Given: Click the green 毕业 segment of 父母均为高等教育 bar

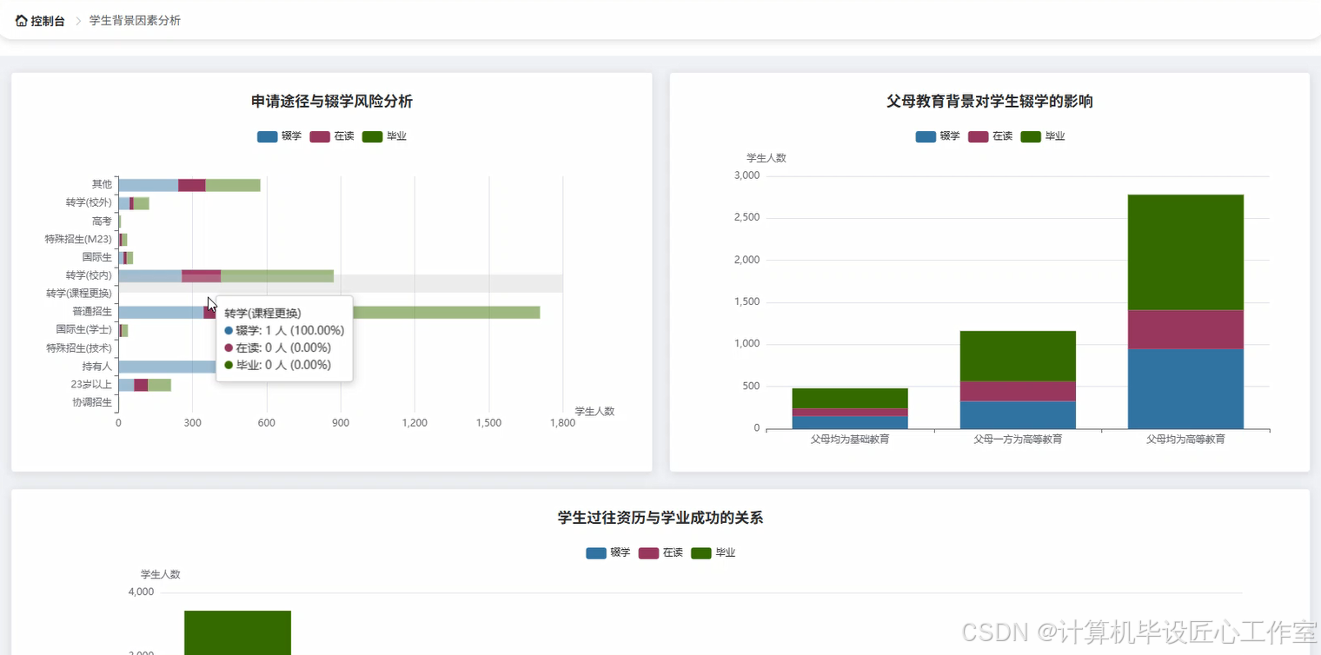Looking at the screenshot, I should click(x=1185, y=252).
